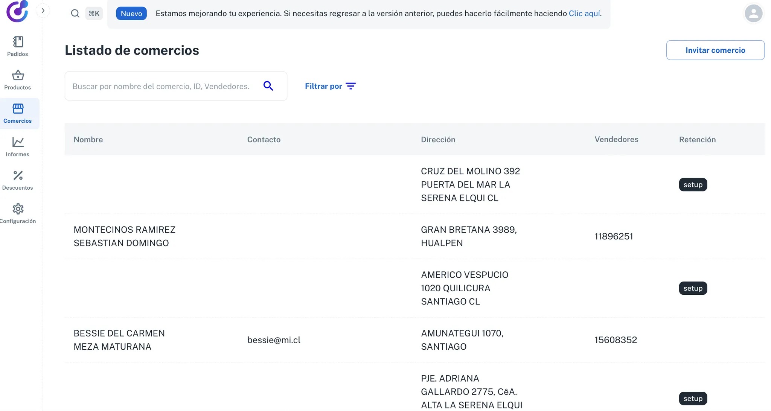Screen dimensions: 771x411
Task: Click the magnifier icon in top bar
Action: click(x=75, y=14)
